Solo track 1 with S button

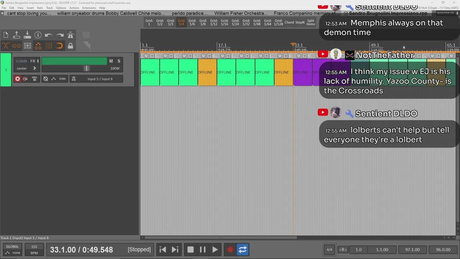pos(119,61)
